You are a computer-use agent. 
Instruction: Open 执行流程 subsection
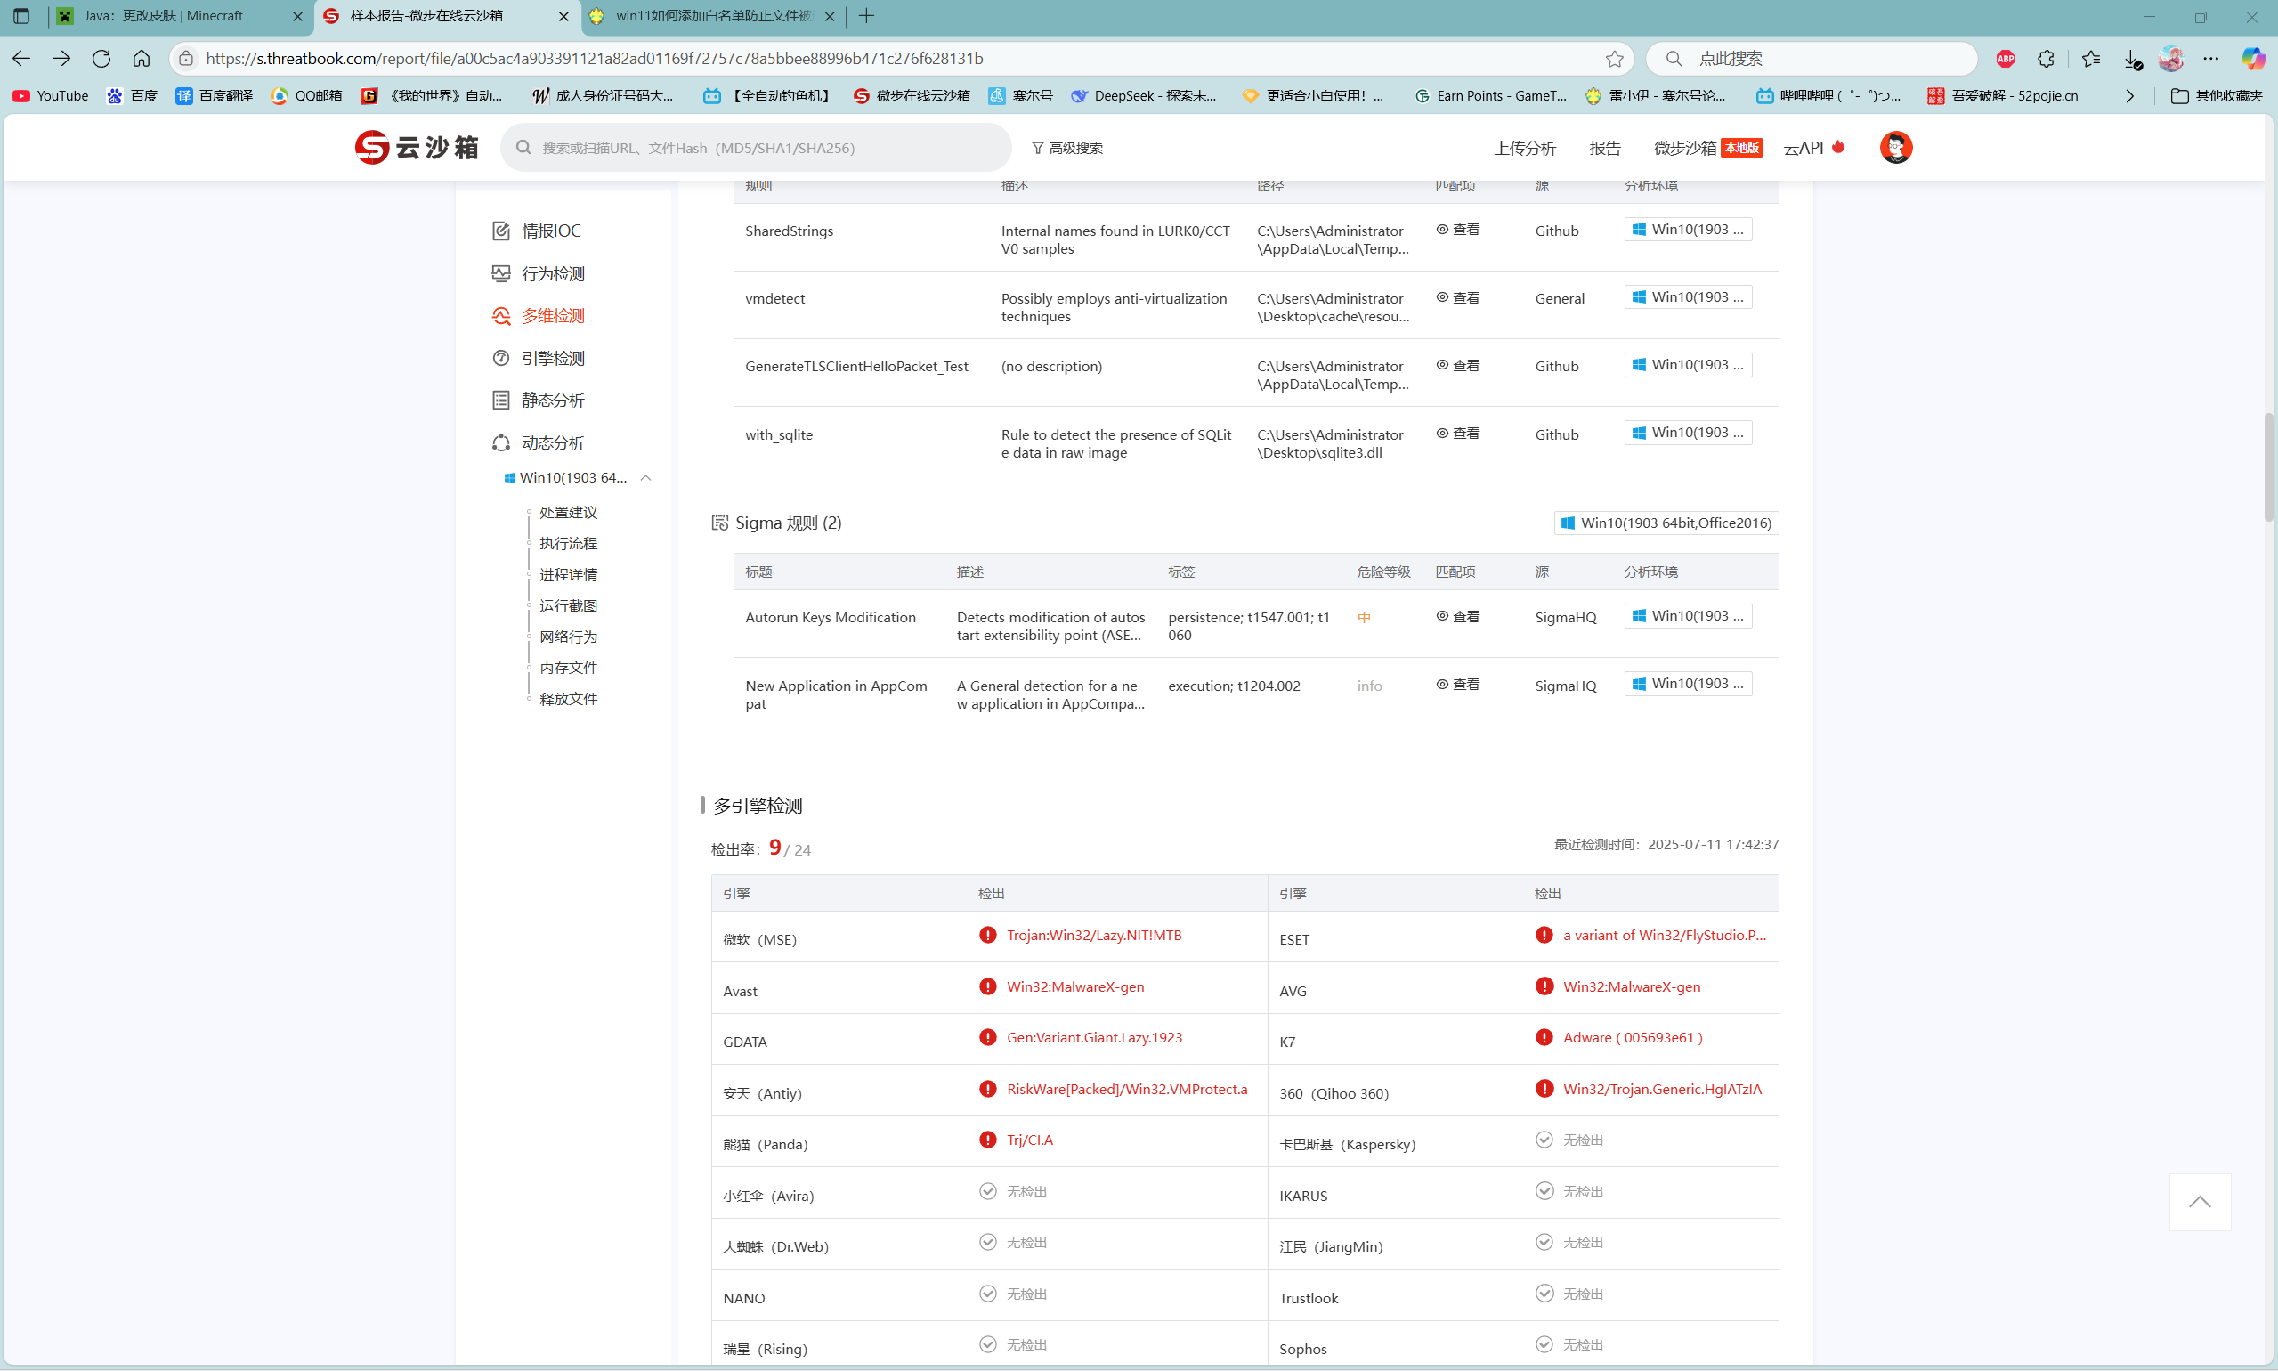568,543
